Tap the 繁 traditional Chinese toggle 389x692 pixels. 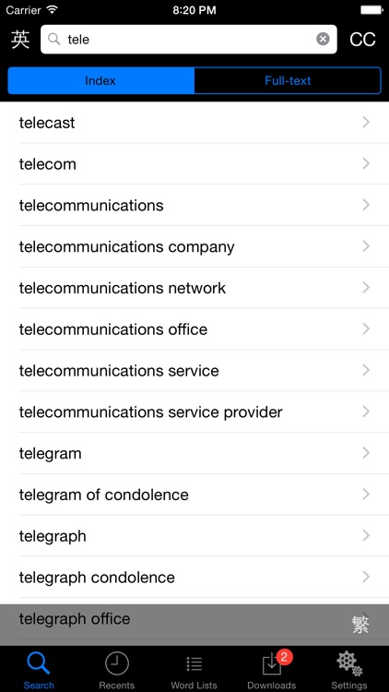point(360,625)
